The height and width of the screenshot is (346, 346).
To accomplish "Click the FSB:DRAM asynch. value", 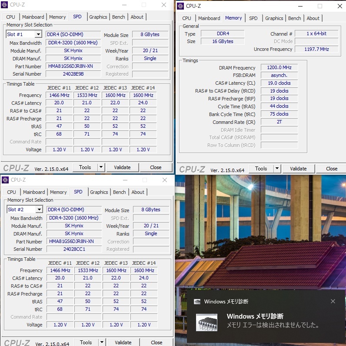I will [x=279, y=75].
